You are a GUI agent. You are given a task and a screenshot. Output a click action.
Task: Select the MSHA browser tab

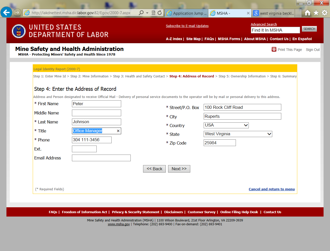pos(230,13)
